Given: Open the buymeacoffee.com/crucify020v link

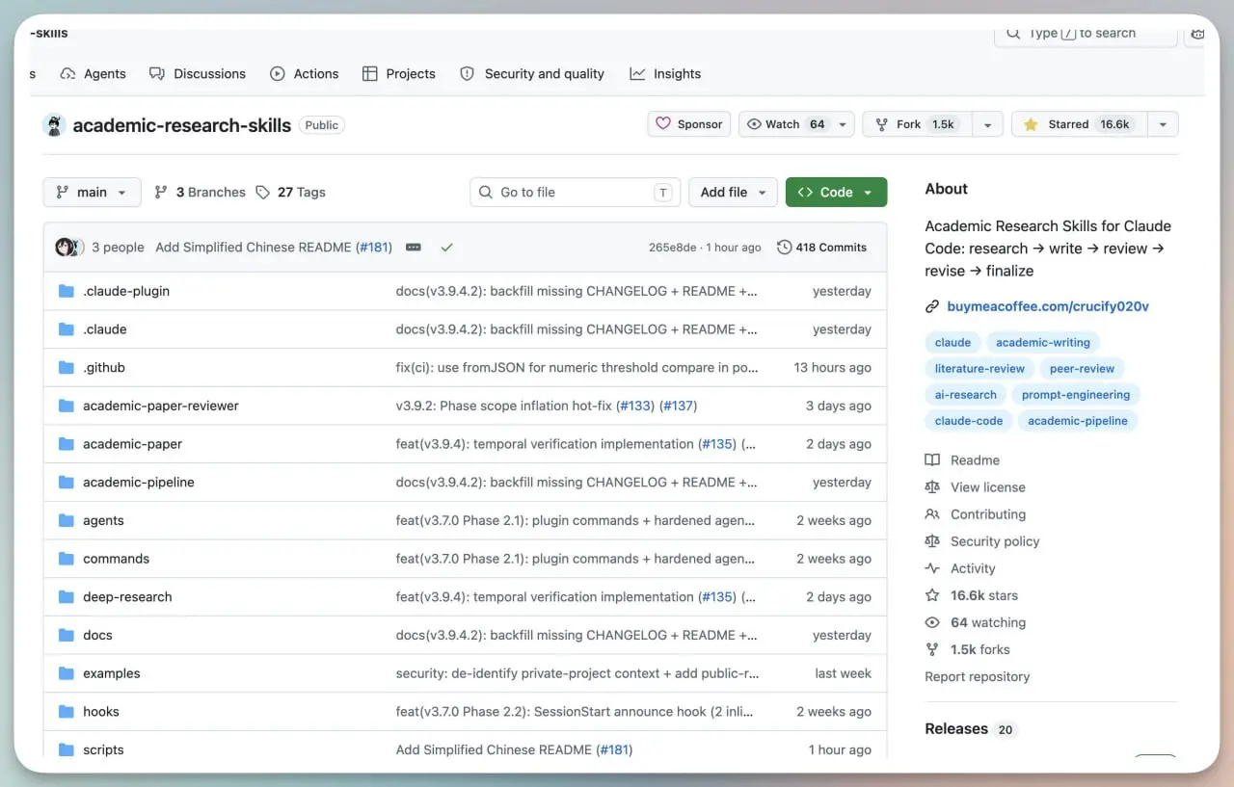Looking at the screenshot, I should pos(1048,306).
